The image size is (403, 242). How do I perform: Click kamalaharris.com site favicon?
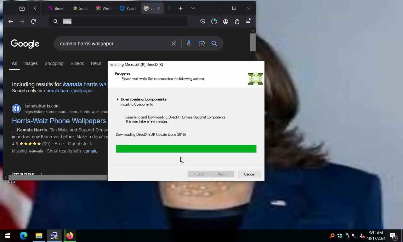pyautogui.click(x=16, y=109)
